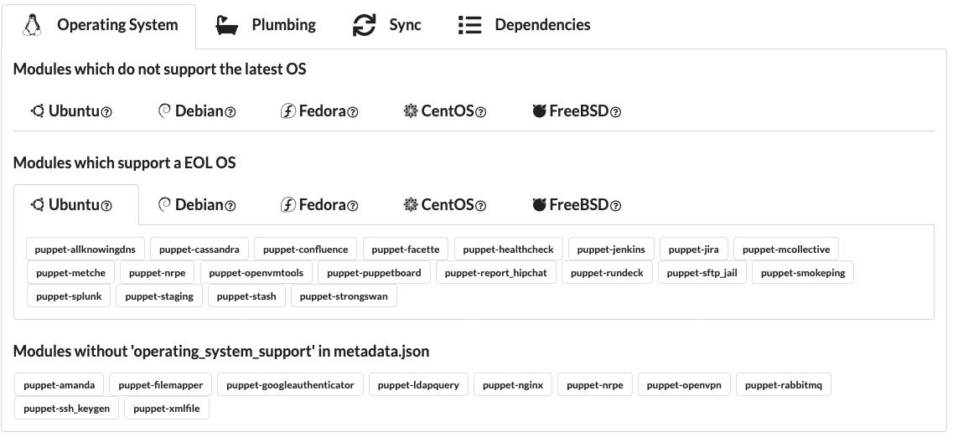Click Ubuntu help icon in latest OS section

[106, 112]
